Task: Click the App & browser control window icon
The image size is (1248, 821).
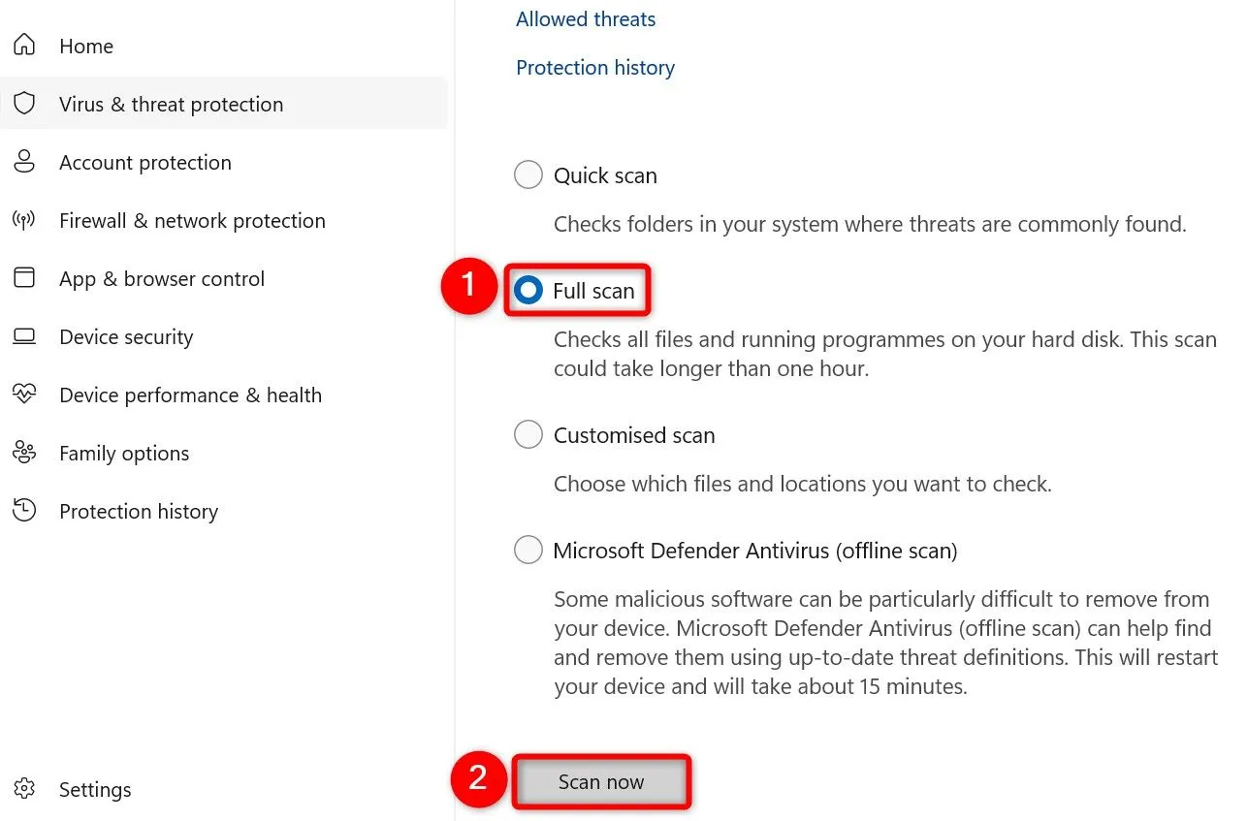Action: [24, 278]
